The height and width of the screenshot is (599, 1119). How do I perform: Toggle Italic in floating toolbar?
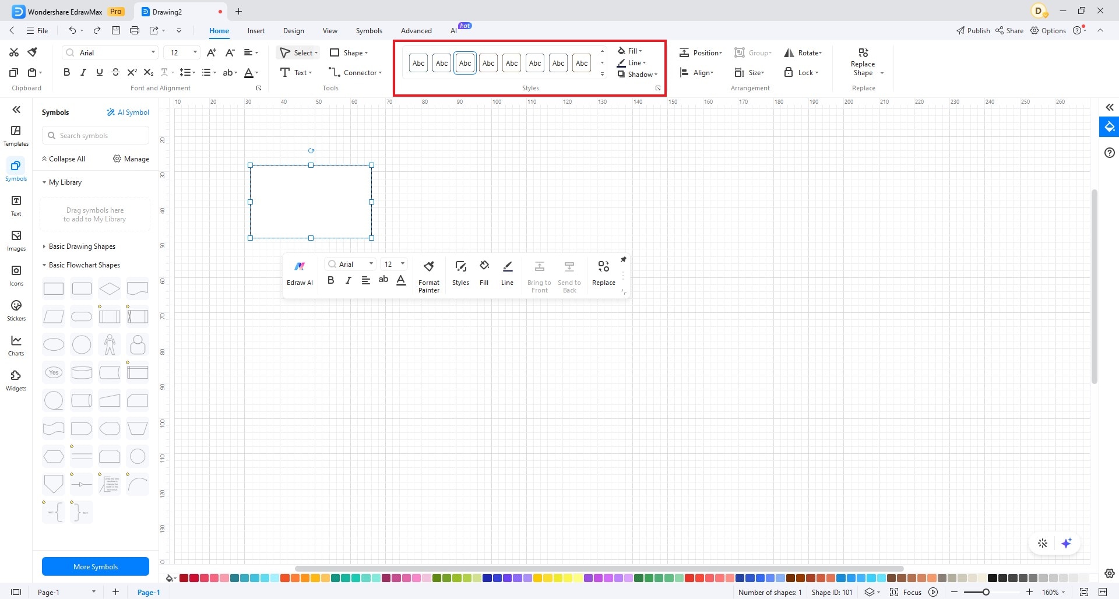tap(348, 280)
